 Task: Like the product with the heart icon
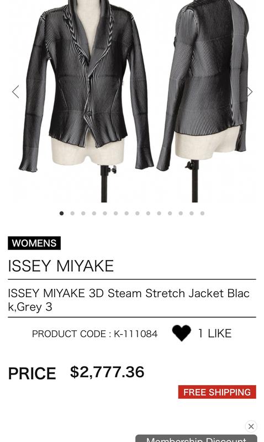pos(182,333)
